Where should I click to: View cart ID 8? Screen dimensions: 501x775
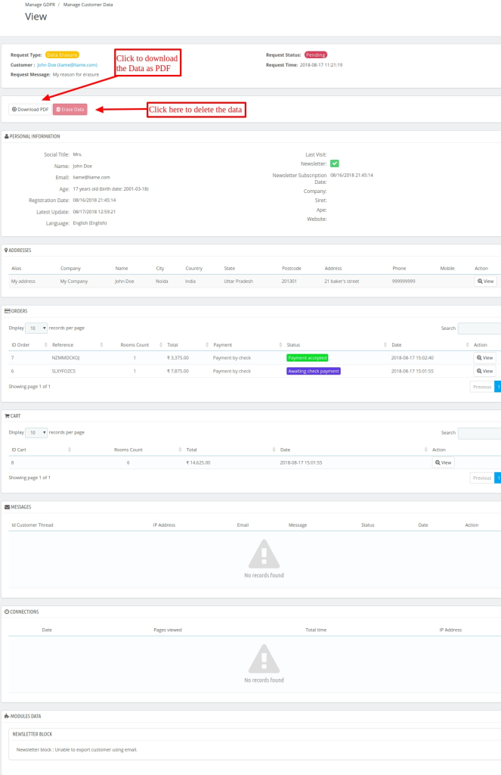444,462
